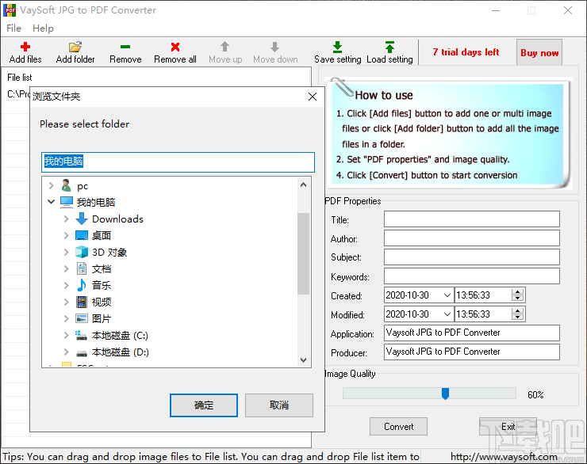Decrement the Created time spinner

click(518, 299)
